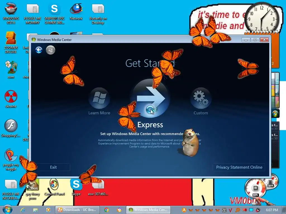
Task: Open Butterfly on Desktop shortcut
Action: click(x=98, y=13)
